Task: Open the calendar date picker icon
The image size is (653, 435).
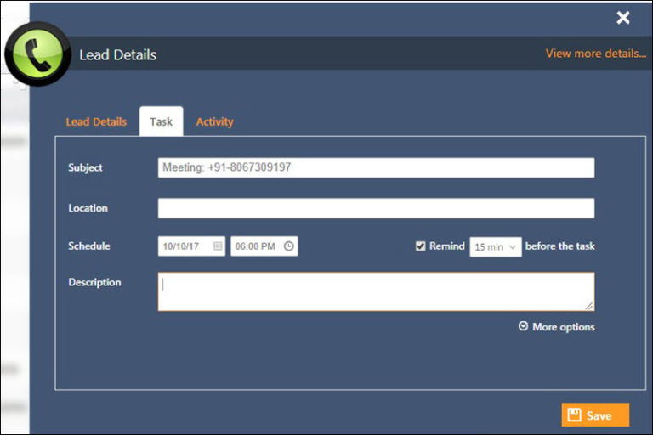Action: tap(218, 246)
